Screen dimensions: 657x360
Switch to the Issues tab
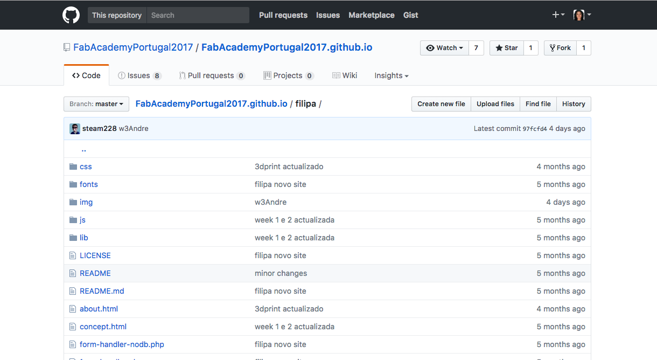(139, 75)
